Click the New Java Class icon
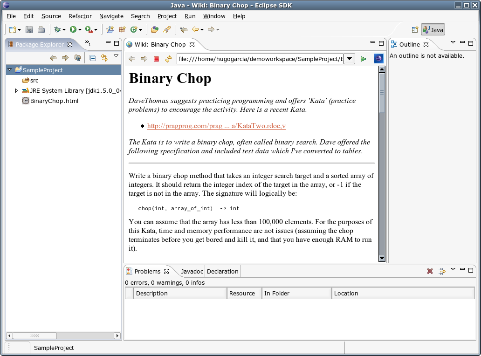The width and height of the screenshot is (481, 356). (x=134, y=30)
